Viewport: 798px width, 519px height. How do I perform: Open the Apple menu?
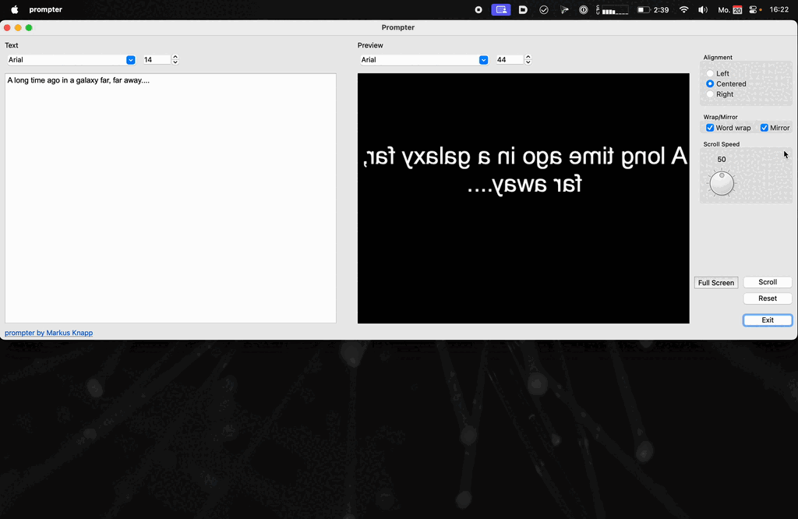[15, 9]
